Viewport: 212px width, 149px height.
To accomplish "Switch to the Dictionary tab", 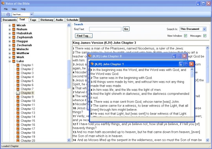I will tap(47, 20).
